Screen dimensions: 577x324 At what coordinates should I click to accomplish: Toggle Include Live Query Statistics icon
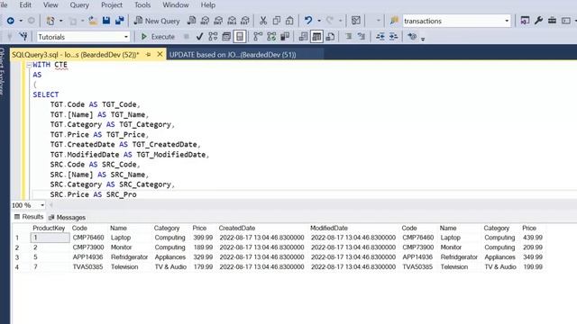(x=271, y=36)
